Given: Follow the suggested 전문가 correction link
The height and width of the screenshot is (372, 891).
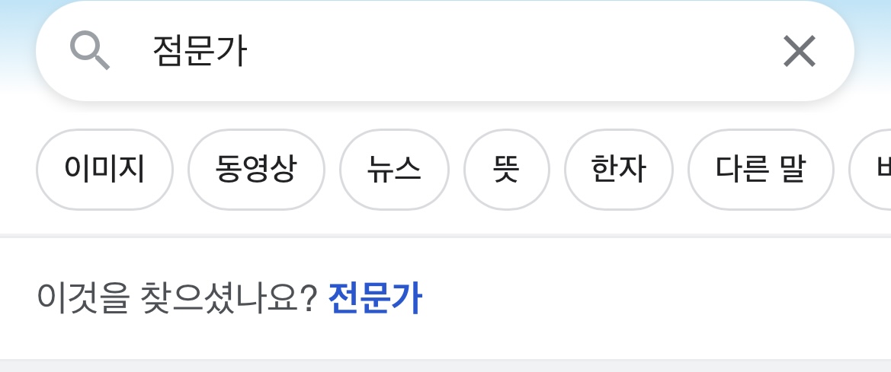Looking at the screenshot, I should tap(374, 297).
